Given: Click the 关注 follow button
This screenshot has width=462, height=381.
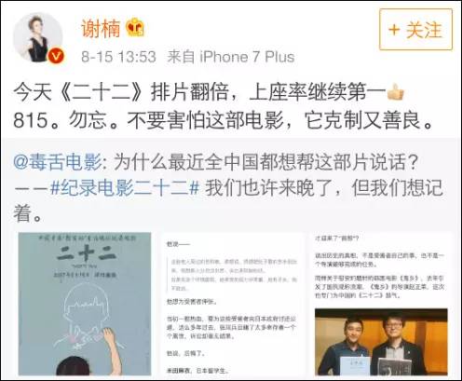Looking at the screenshot, I should [415, 30].
